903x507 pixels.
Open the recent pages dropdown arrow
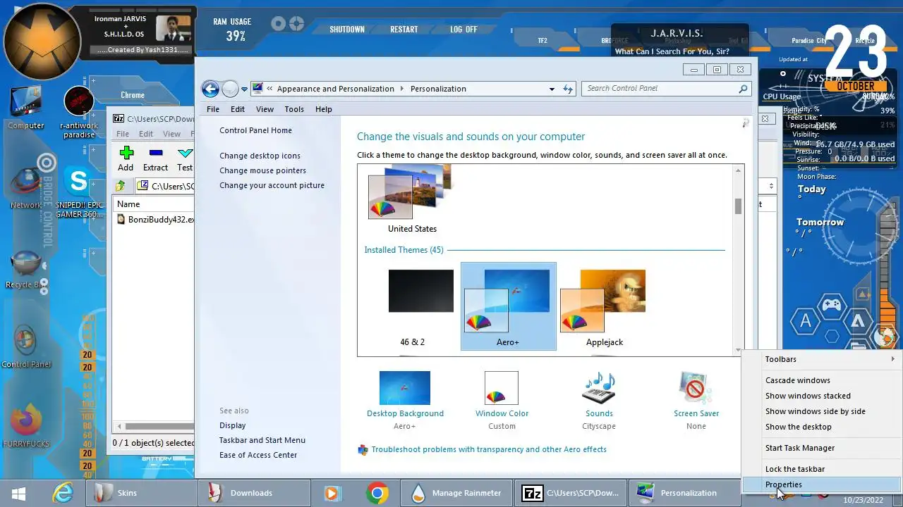point(244,89)
